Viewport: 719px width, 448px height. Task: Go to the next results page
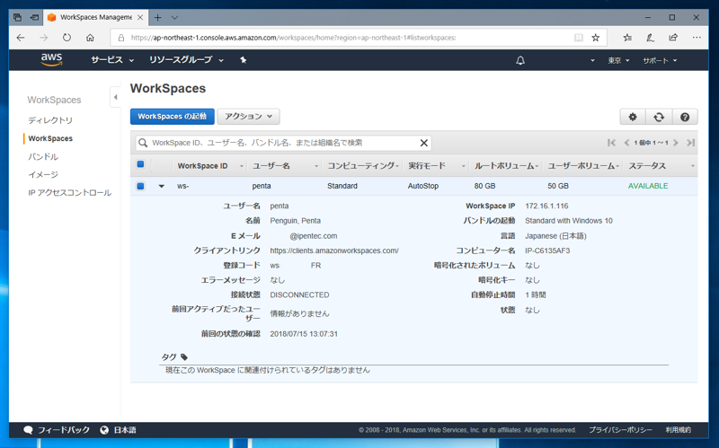(x=676, y=143)
